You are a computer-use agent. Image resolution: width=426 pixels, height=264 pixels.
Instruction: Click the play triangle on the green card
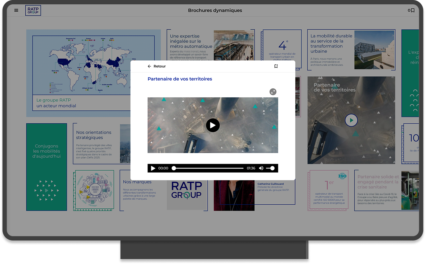[x=47, y=190]
